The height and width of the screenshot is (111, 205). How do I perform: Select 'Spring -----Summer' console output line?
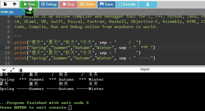[x=52, y=89]
